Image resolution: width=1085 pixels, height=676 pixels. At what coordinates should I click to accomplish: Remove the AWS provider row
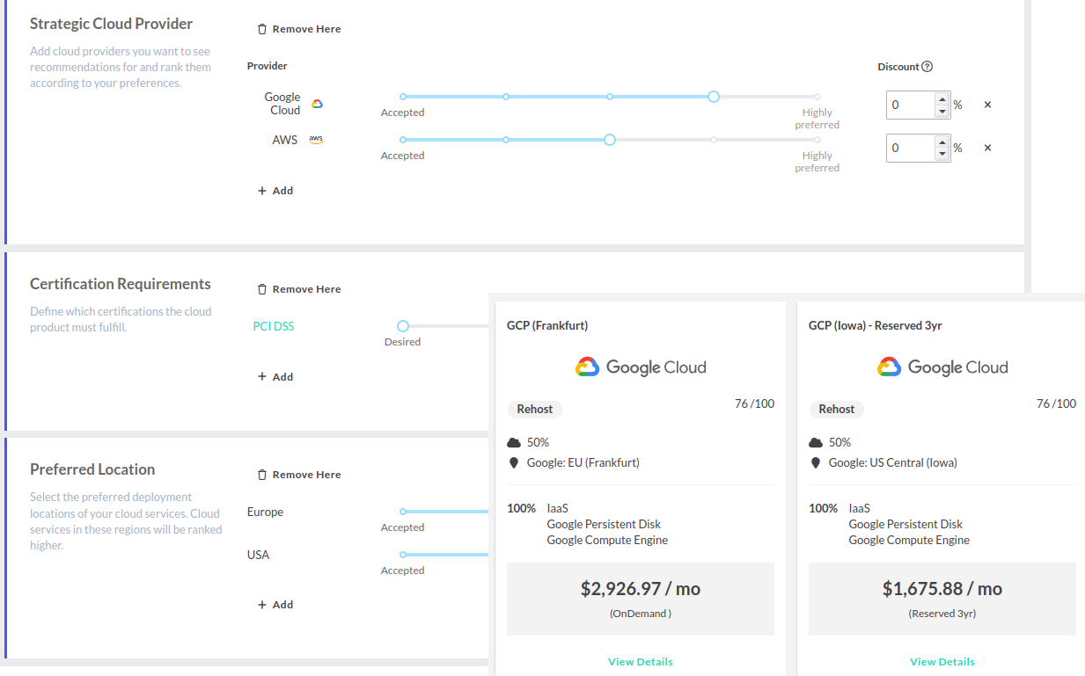[987, 148]
